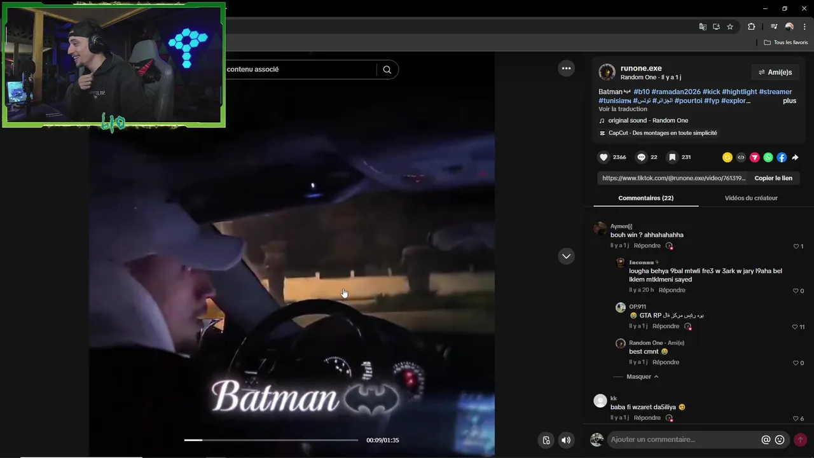814x458 pixels.
Task: Like Random One's 'best cmnt' reply
Action: point(796,363)
